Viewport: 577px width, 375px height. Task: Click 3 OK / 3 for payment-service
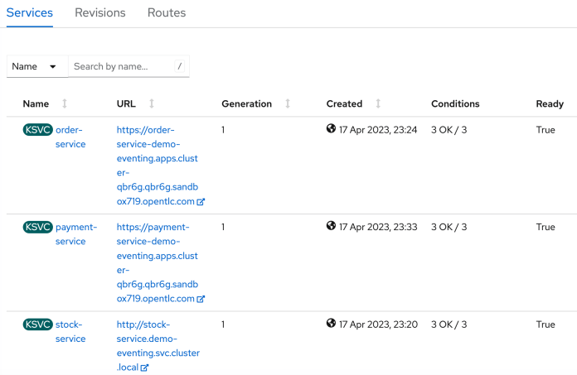(449, 228)
